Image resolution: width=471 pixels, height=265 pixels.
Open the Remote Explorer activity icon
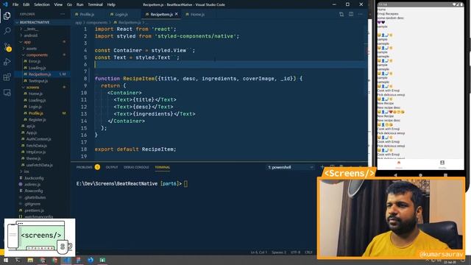tap(7, 93)
